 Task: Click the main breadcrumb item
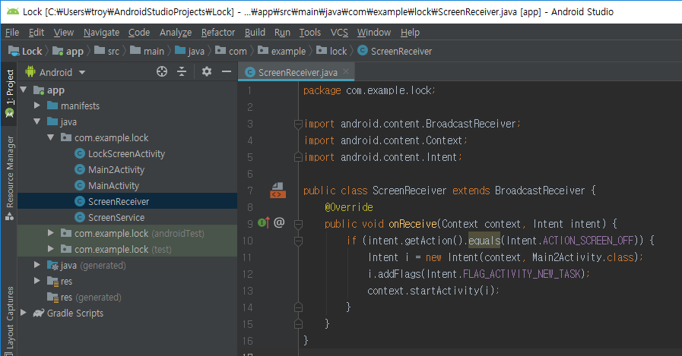pos(148,51)
